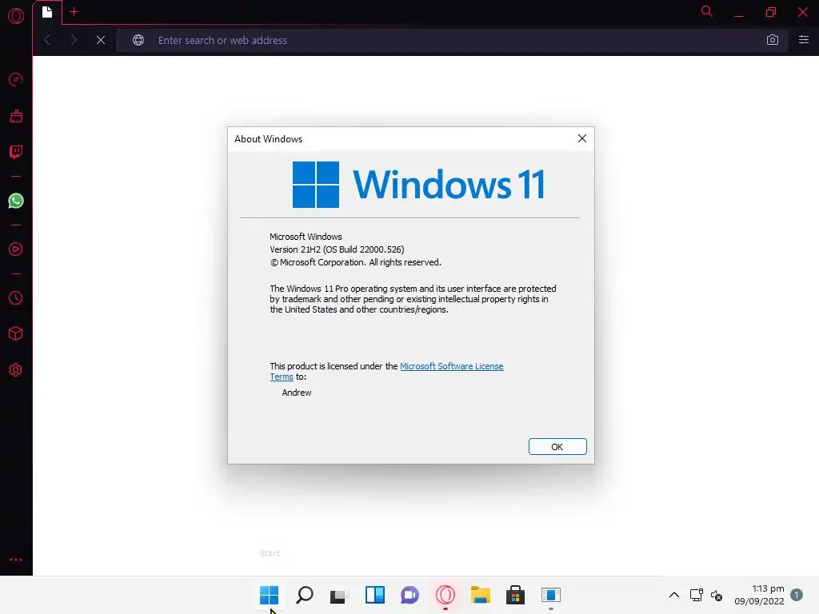Open Widgets on the taskbar
This screenshot has height=614, width=819.
tap(375, 595)
